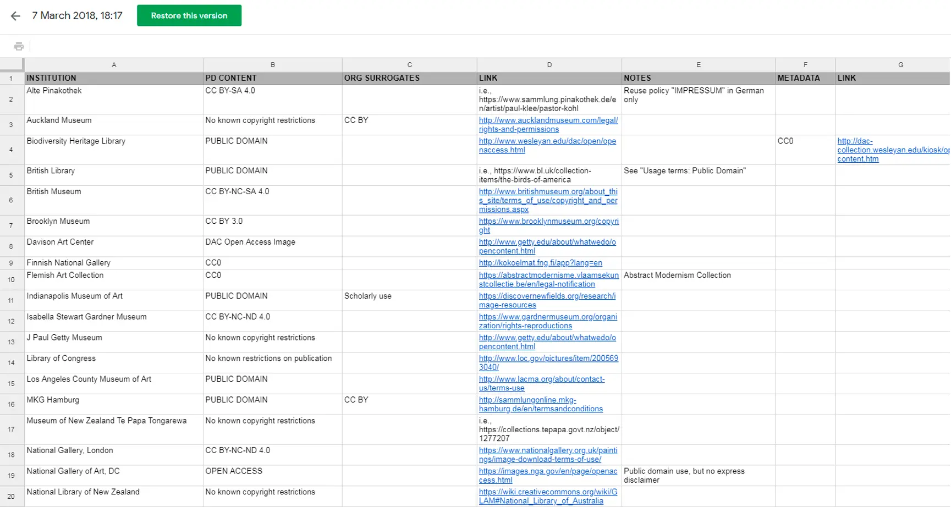Open the Finnish National Gallery kokoelmat link
The height and width of the screenshot is (507, 951).
click(x=540, y=263)
